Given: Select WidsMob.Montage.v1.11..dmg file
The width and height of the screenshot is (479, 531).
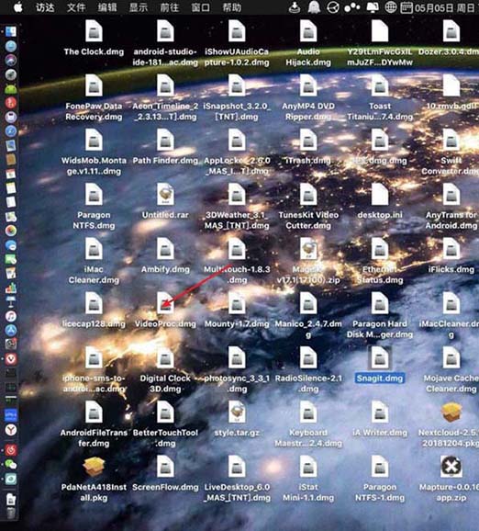Looking at the screenshot, I should click(x=94, y=140).
